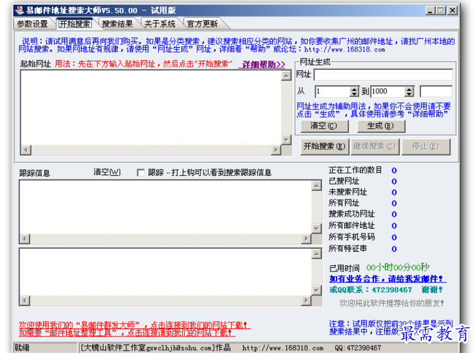Click the 详细帮助>> link
This screenshot has height=353, width=475.
tap(263, 64)
